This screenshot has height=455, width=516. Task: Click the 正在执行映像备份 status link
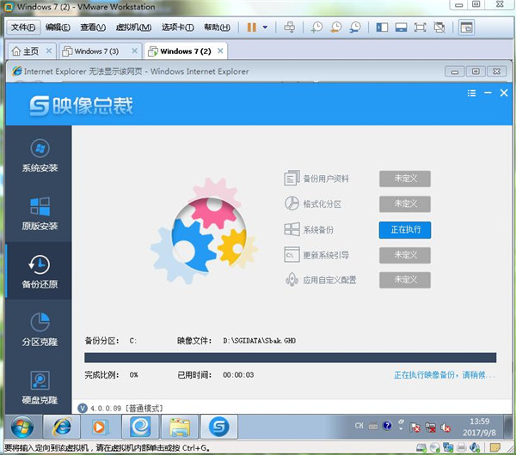point(445,375)
